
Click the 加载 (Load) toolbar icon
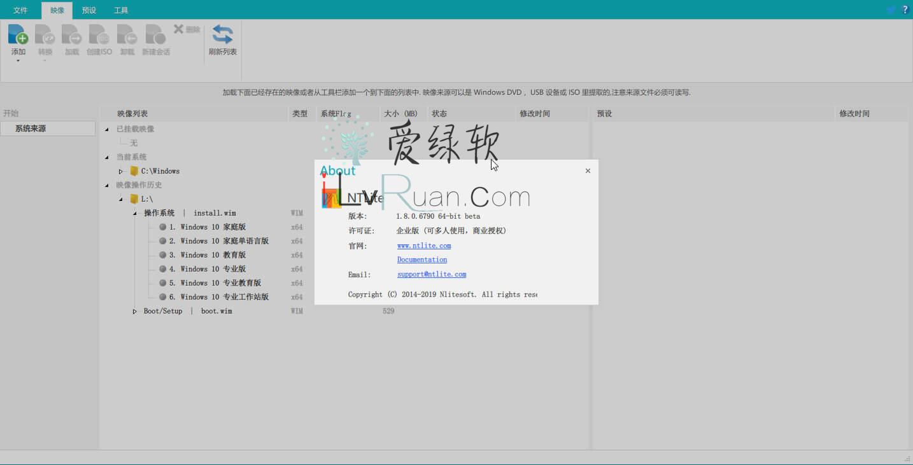click(72, 34)
